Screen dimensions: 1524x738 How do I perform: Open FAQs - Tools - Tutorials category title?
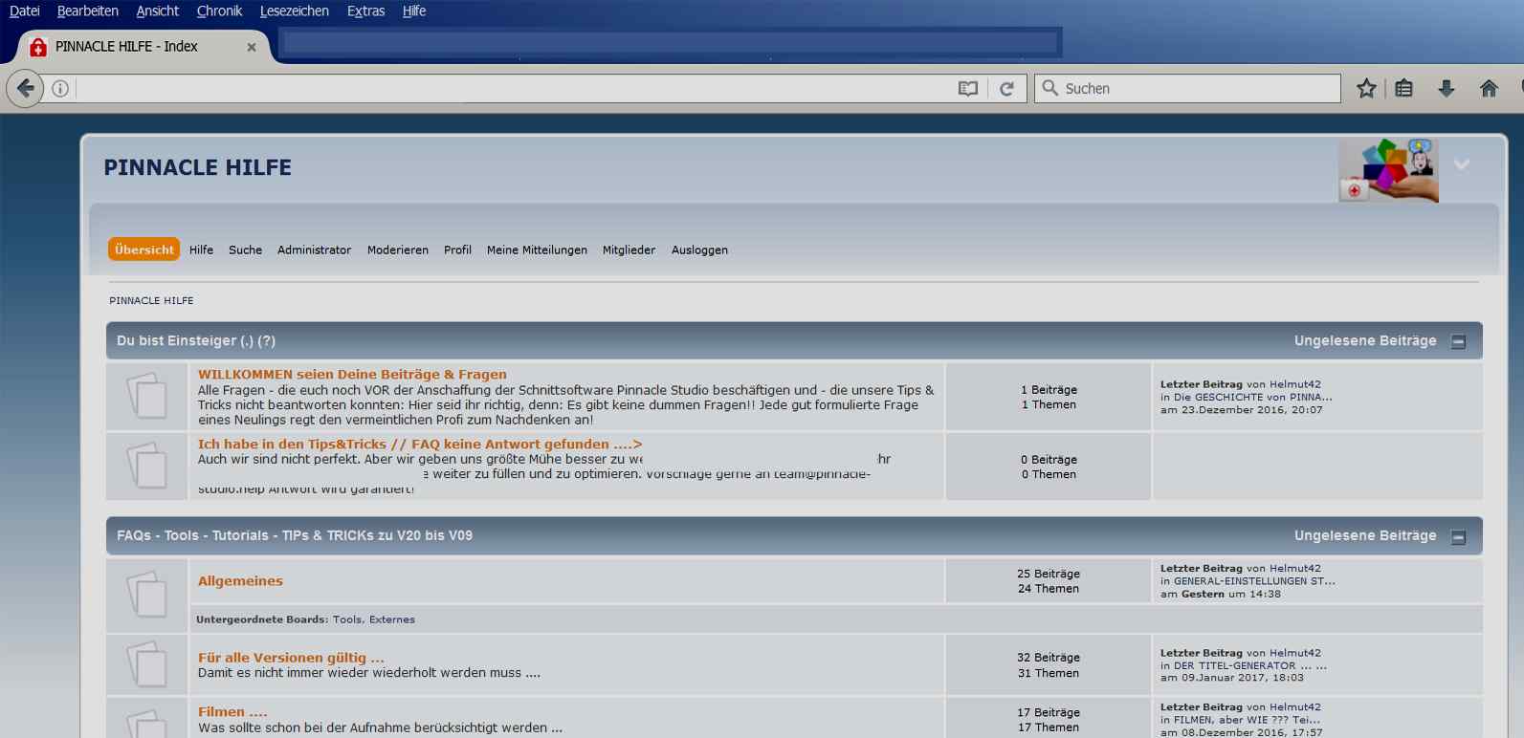[x=295, y=536]
